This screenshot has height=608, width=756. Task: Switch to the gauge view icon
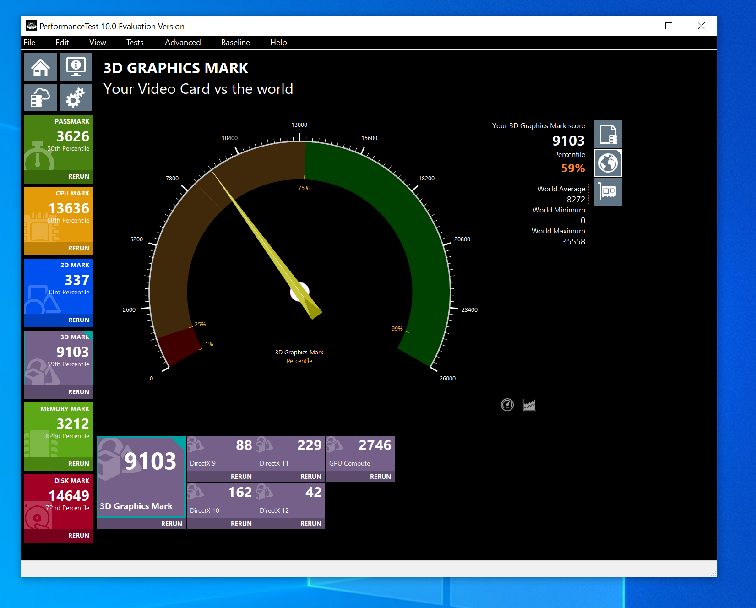(507, 405)
